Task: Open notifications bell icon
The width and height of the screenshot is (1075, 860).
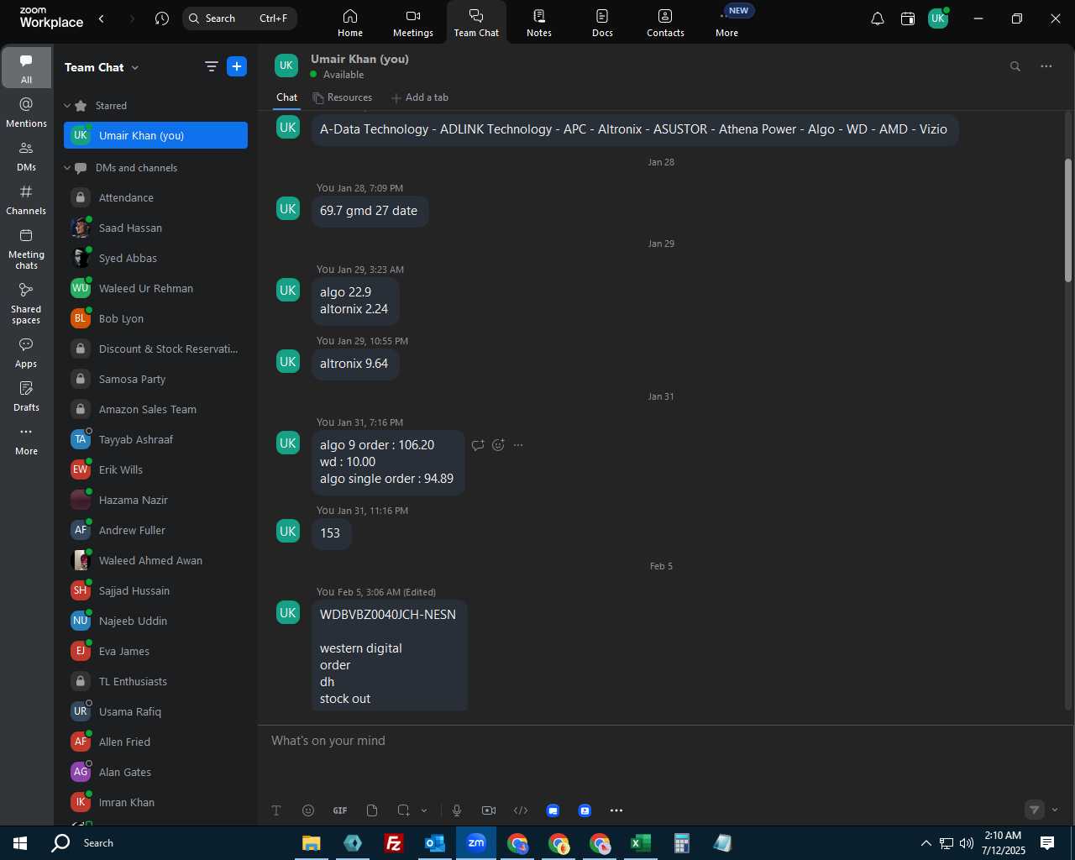Action: [x=877, y=18]
